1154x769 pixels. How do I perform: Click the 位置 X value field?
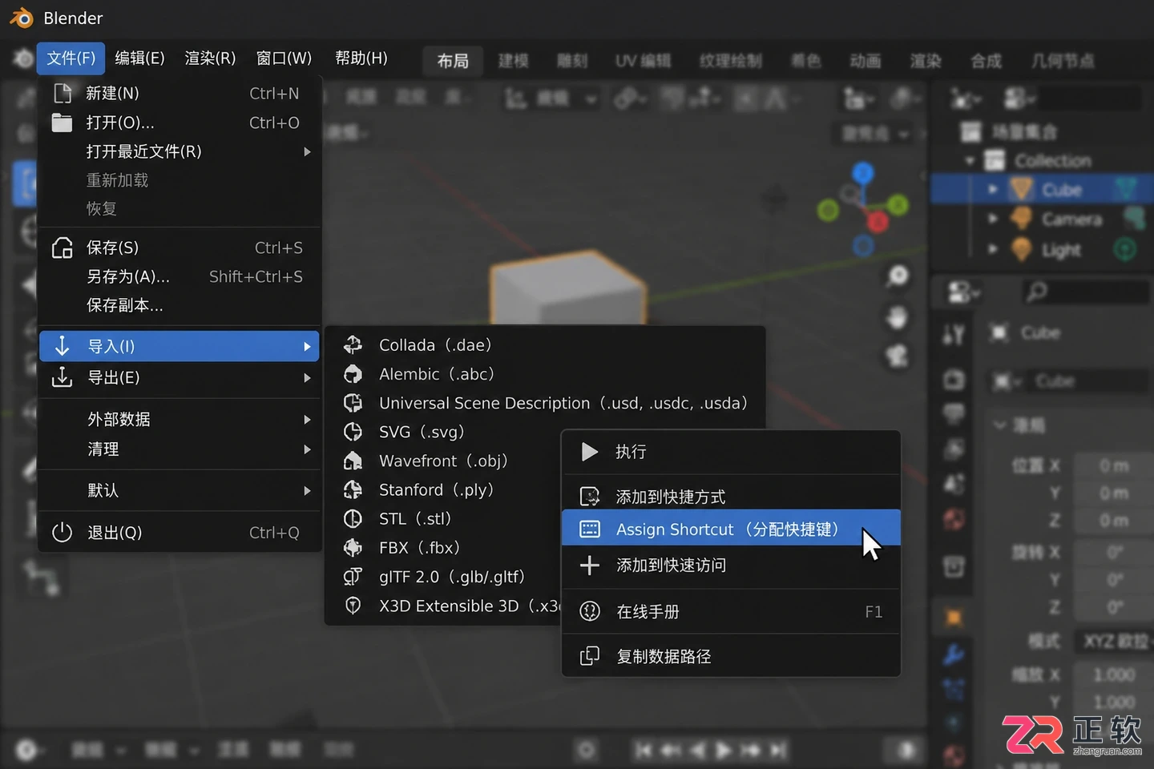click(1114, 465)
